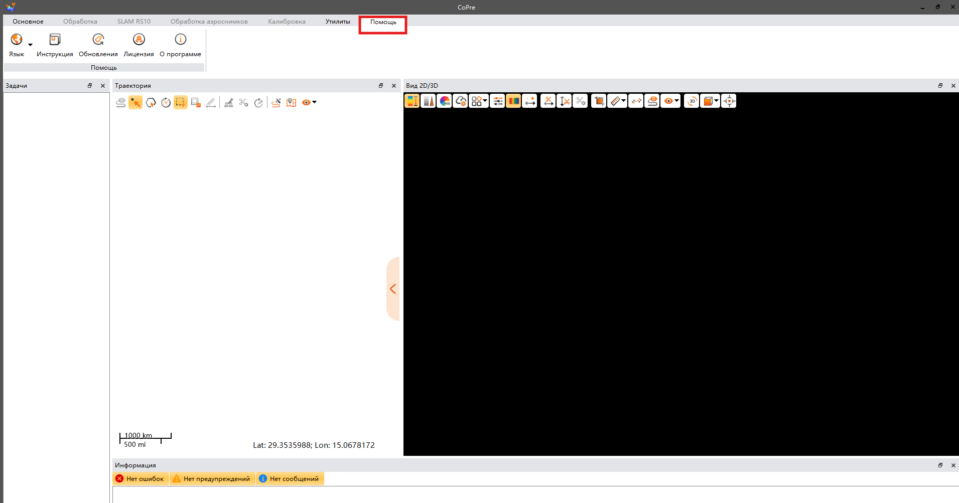Open trajectory eye visibility dropdown

[309, 102]
